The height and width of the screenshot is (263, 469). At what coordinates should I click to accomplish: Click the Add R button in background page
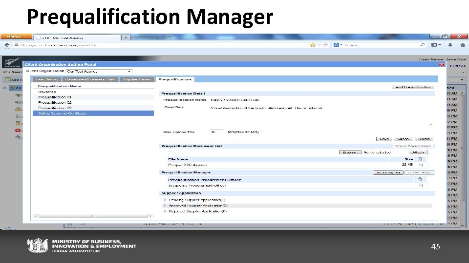pyautogui.click(x=13, y=79)
